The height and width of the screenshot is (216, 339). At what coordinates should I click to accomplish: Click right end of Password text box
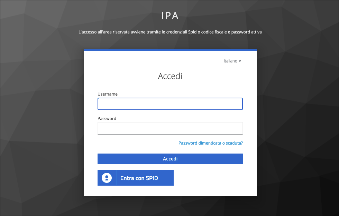point(239,128)
